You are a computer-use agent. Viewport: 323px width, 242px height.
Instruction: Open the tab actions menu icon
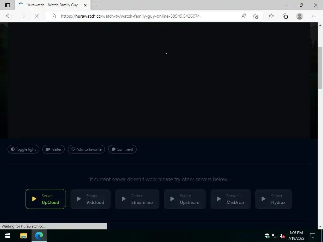coord(8,5)
